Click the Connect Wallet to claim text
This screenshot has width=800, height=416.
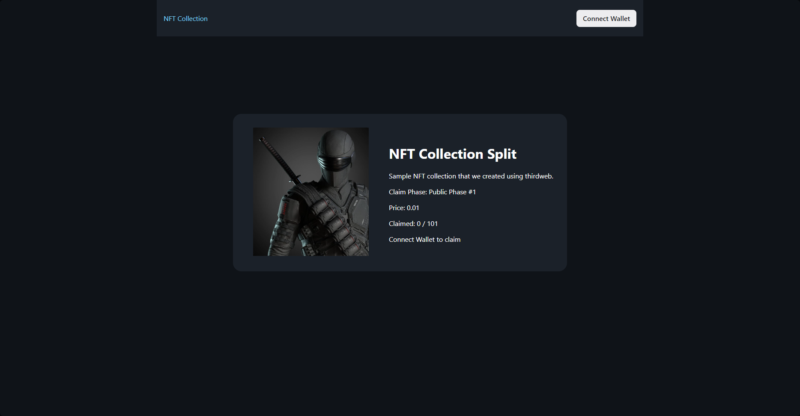coord(424,239)
